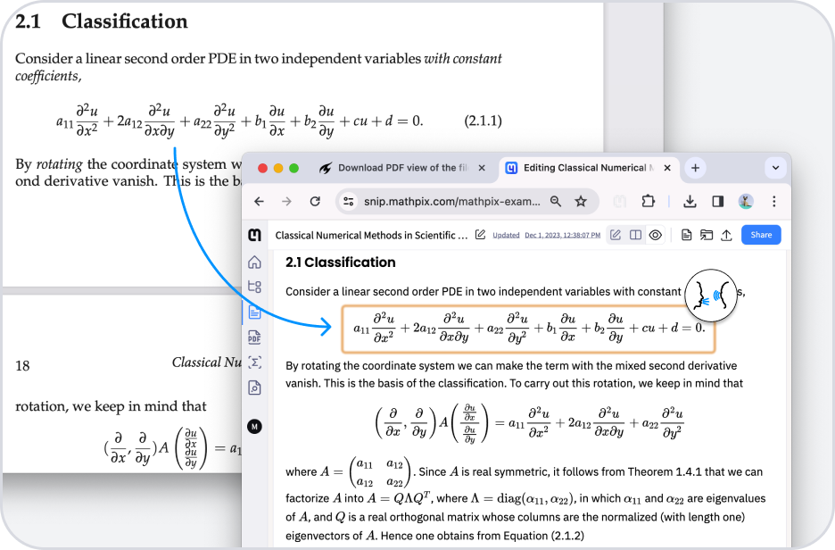The image size is (835, 550).
Task: Open the PDF icon in Mathpix sidebar
Action: [x=254, y=337]
